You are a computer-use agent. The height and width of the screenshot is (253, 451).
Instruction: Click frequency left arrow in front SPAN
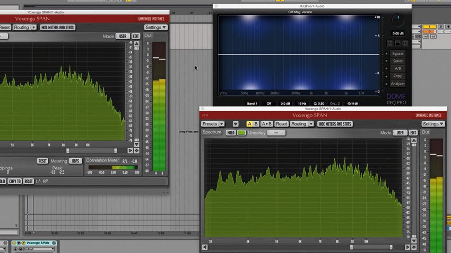coord(205,247)
